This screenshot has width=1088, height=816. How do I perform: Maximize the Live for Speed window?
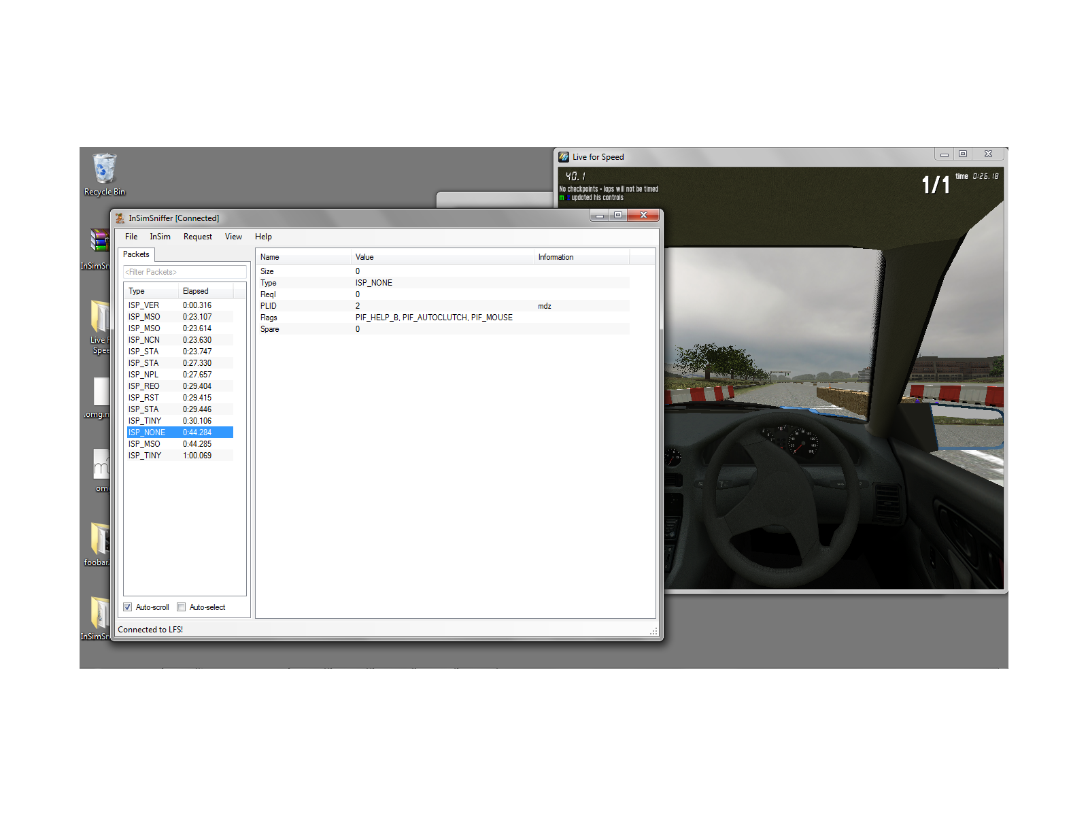coord(963,154)
